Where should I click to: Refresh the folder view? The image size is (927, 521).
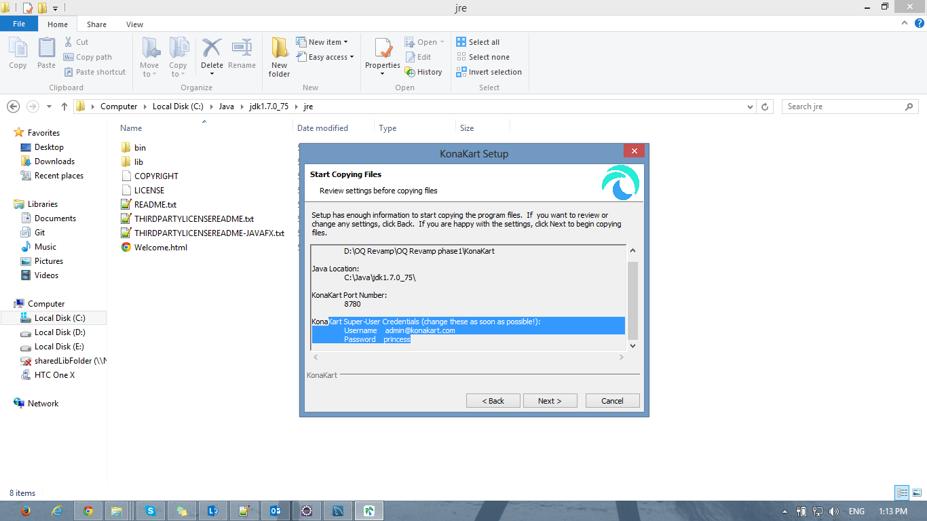click(765, 107)
